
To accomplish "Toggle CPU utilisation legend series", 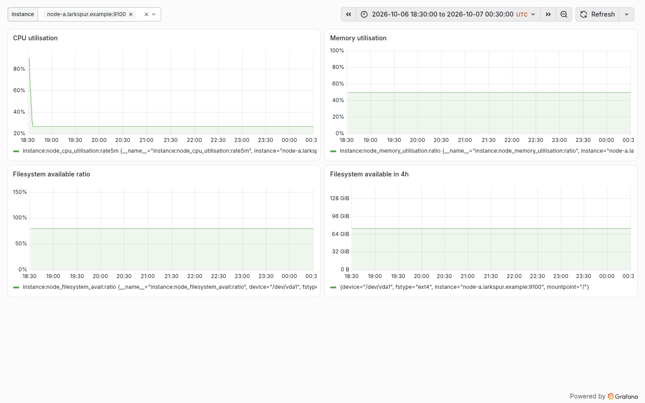I will [169, 151].
